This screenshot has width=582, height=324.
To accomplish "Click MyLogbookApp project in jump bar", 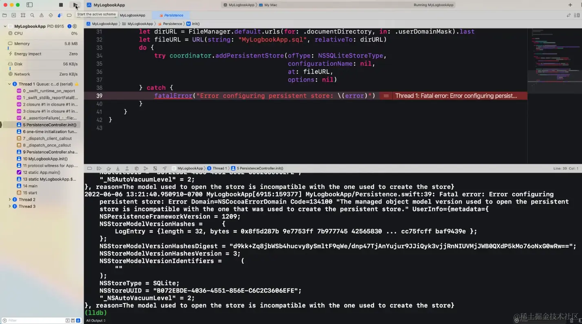I will coord(102,24).
